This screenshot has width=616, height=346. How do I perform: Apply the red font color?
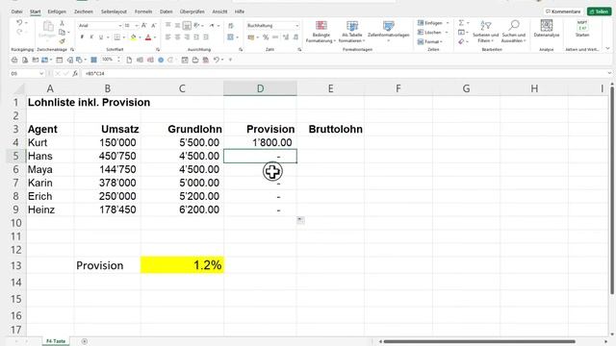click(x=148, y=37)
